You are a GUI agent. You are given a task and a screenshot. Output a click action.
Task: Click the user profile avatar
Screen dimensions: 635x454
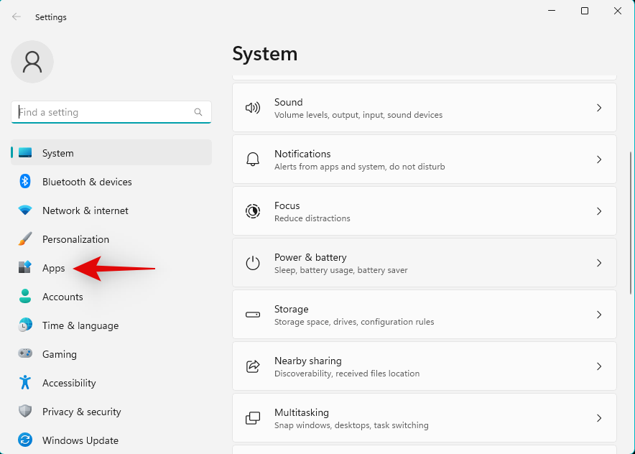pos(32,62)
